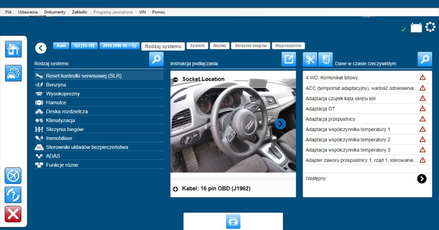Viewport: 439px width, 230px height.
Task: Click the wrench and screwdriver tools icon
Action: click(x=310, y=59)
